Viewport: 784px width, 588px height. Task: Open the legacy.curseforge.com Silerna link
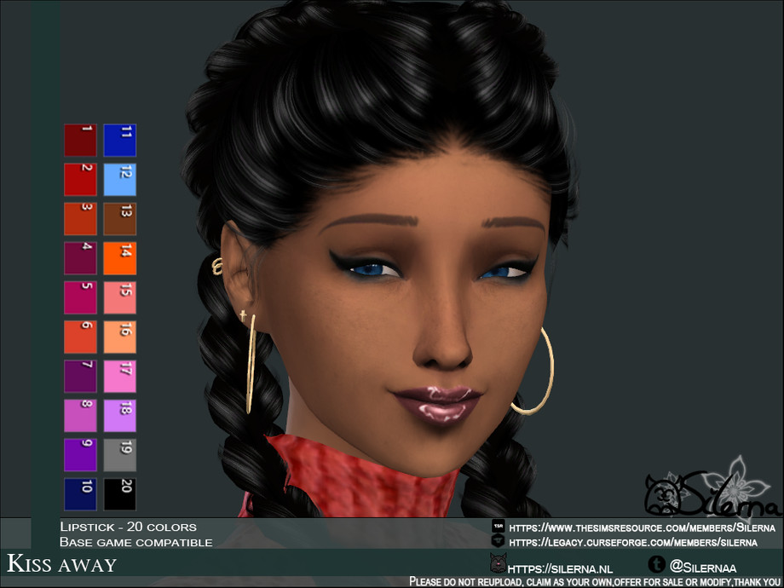[x=632, y=541]
